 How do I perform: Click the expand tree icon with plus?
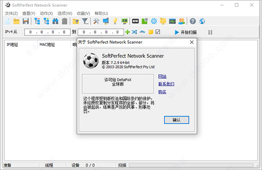tap(46, 21)
